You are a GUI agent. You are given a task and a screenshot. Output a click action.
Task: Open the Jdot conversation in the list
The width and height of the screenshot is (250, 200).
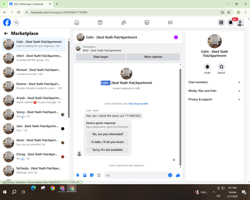(x=33, y=128)
